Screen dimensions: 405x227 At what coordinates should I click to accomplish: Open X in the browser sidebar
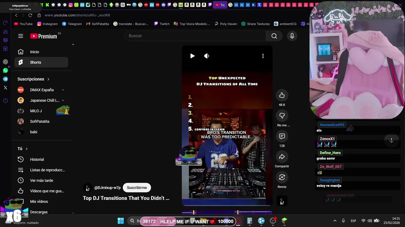[x=5, y=88]
